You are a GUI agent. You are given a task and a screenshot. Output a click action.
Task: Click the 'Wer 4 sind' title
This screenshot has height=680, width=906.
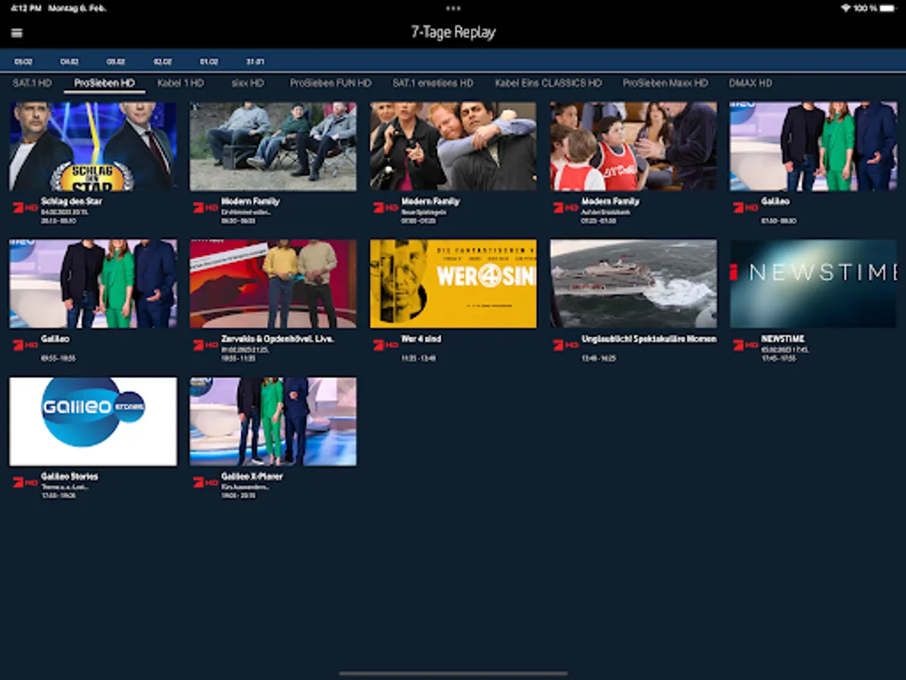coord(421,339)
